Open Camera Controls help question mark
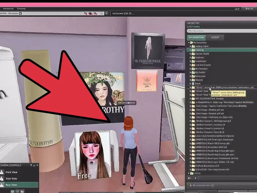Viewport: 257px width, 193px height. [x=31, y=165]
